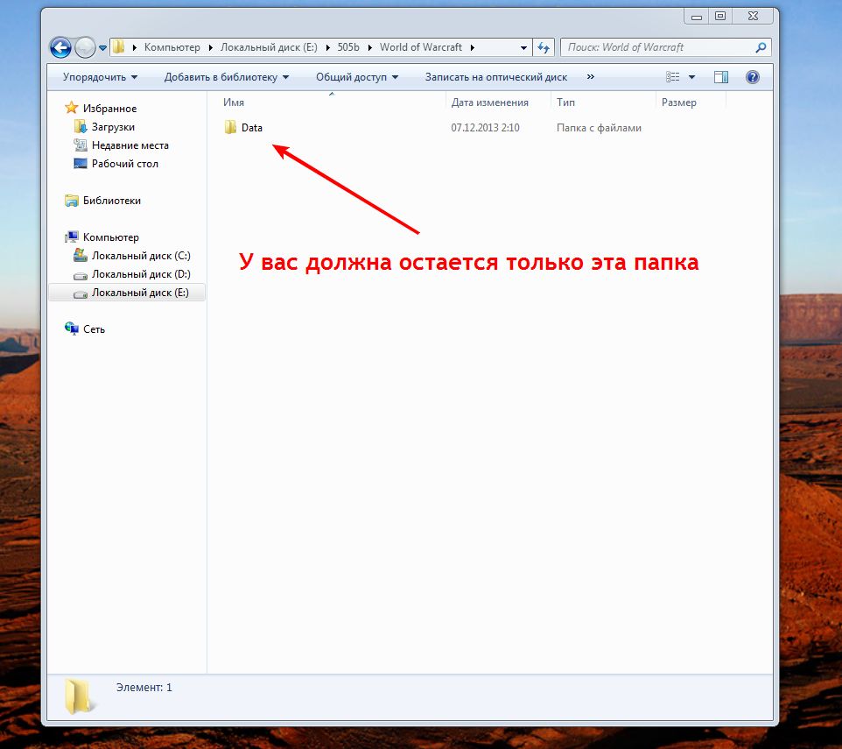Open Локальный диск (C:) in sidebar

tap(141, 255)
